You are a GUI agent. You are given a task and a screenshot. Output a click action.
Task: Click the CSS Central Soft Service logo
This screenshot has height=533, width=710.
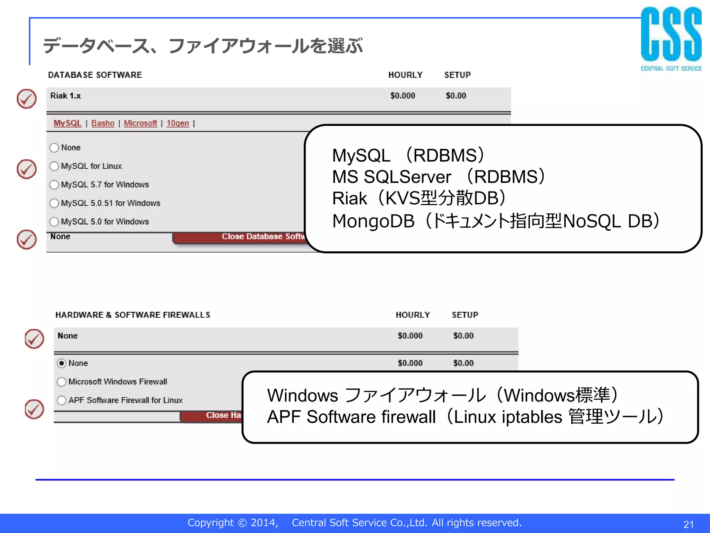click(671, 39)
